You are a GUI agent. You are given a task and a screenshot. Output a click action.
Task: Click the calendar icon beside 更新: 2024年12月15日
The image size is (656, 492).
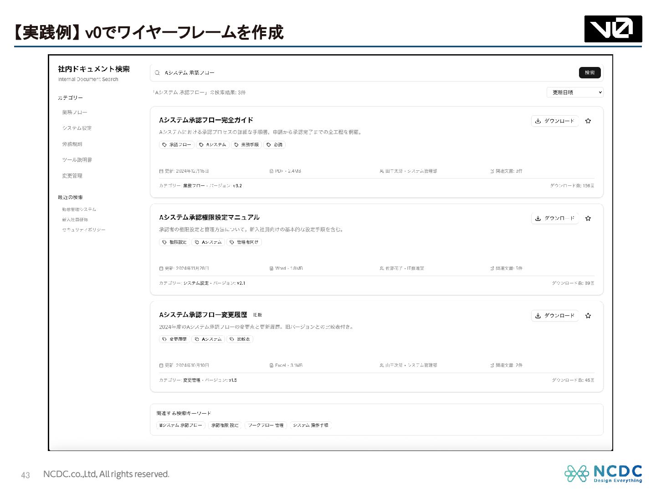[x=161, y=171]
